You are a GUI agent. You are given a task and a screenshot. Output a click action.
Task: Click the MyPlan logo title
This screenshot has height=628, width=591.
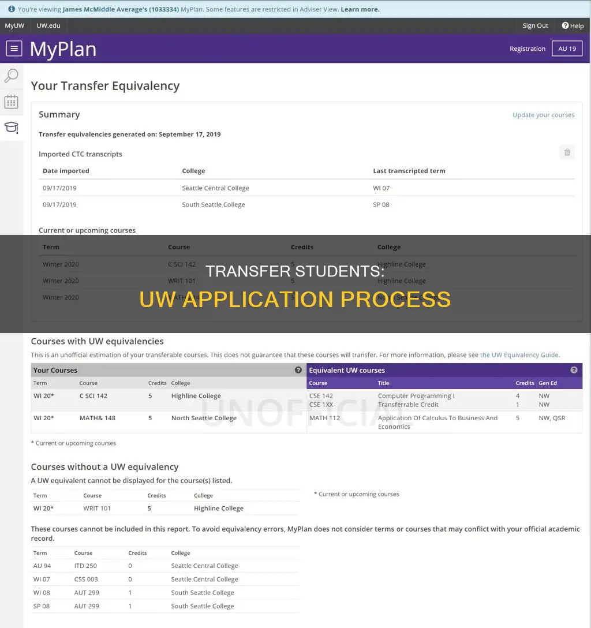pos(63,49)
